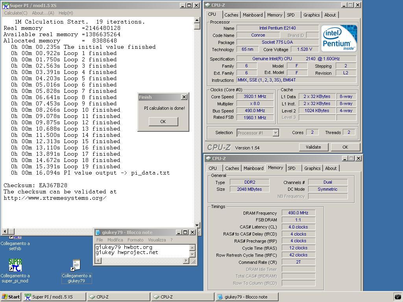The height and width of the screenshot is (302, 403).
Task: Click Super PI vertical scrollbar up arrow
Action: tap(197, 20)
